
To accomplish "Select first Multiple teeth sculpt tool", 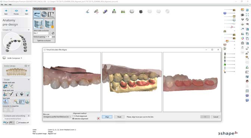I will (5, 86).
